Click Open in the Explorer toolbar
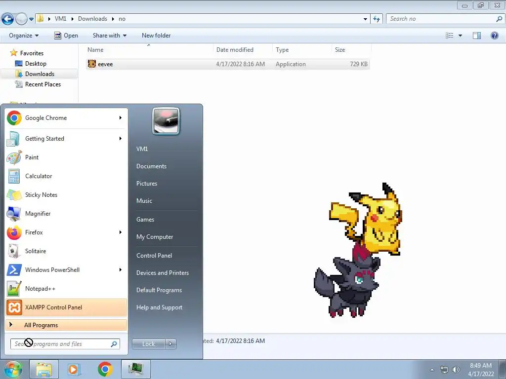This screenshot has width=506, height=379. click(66, 36)
